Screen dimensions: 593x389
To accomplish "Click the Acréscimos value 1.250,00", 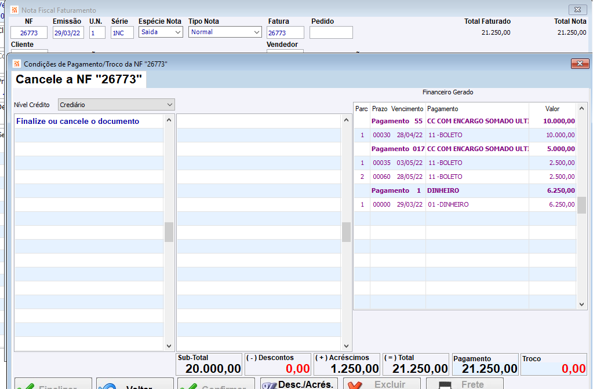I will click(x=355, y=369).
